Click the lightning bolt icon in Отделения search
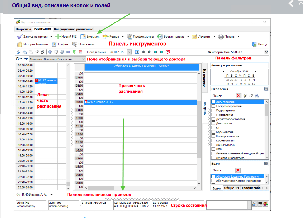Image resolution: width=303 pixels, height=218 pixels. click(245, 96)
